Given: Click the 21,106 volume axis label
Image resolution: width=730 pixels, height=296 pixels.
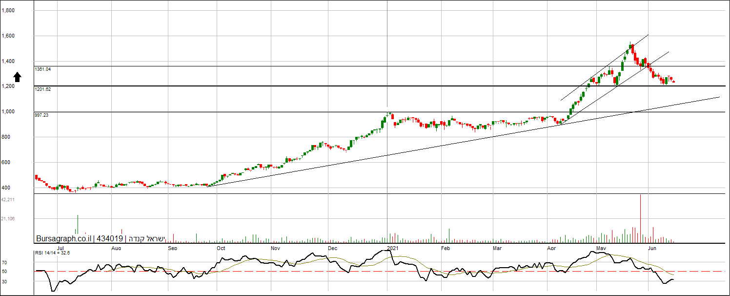Looking at the screenshot, I should tap(8, 219).
